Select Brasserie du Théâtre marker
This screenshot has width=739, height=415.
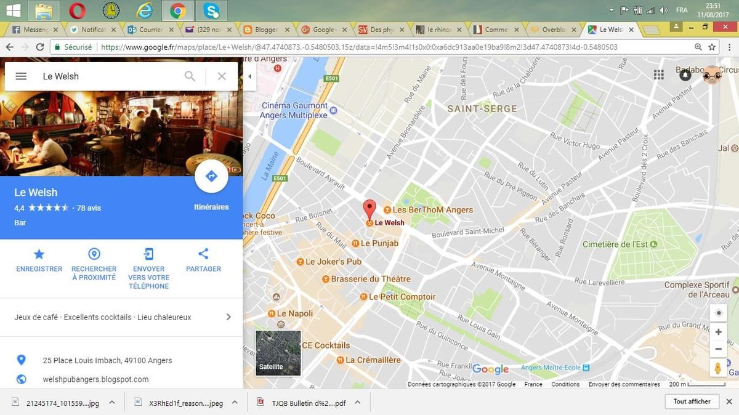(366, 279)
